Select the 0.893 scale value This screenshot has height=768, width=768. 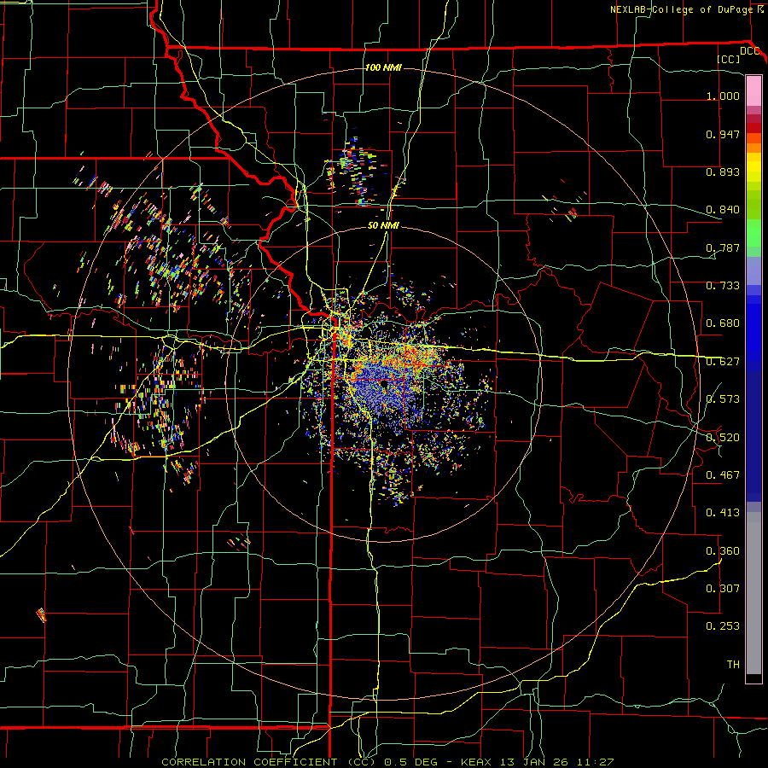click(723, 172)
